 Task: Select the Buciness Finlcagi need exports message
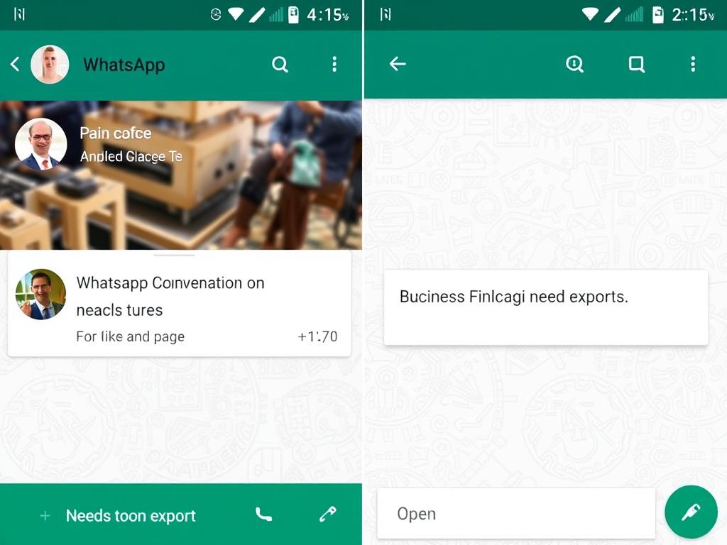[x=546, y=307]
